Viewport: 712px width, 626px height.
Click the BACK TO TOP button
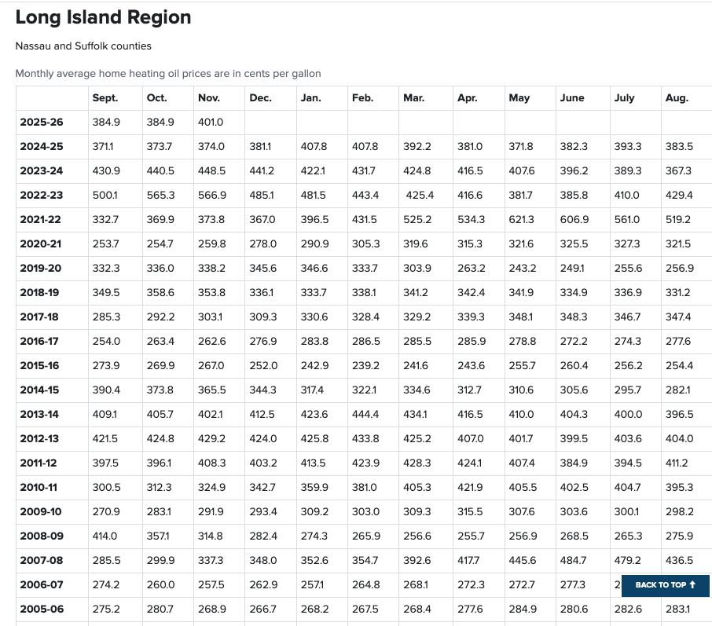[665, 584]
